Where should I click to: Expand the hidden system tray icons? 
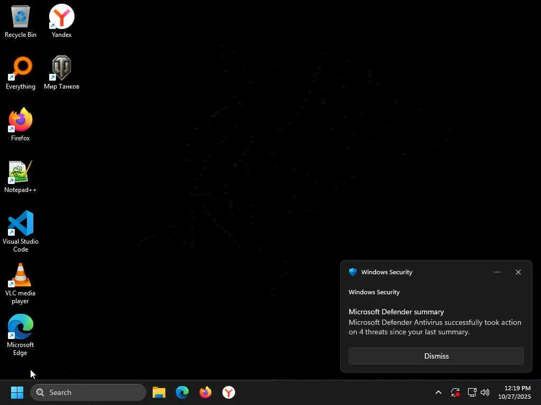pos(438,392)
